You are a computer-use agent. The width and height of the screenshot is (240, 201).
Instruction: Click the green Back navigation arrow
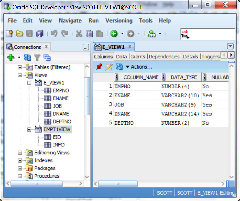tap(114, 33)
